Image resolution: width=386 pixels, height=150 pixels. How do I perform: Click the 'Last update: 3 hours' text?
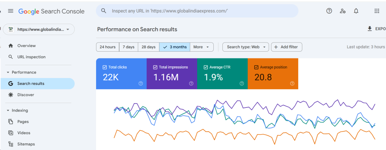366,47
